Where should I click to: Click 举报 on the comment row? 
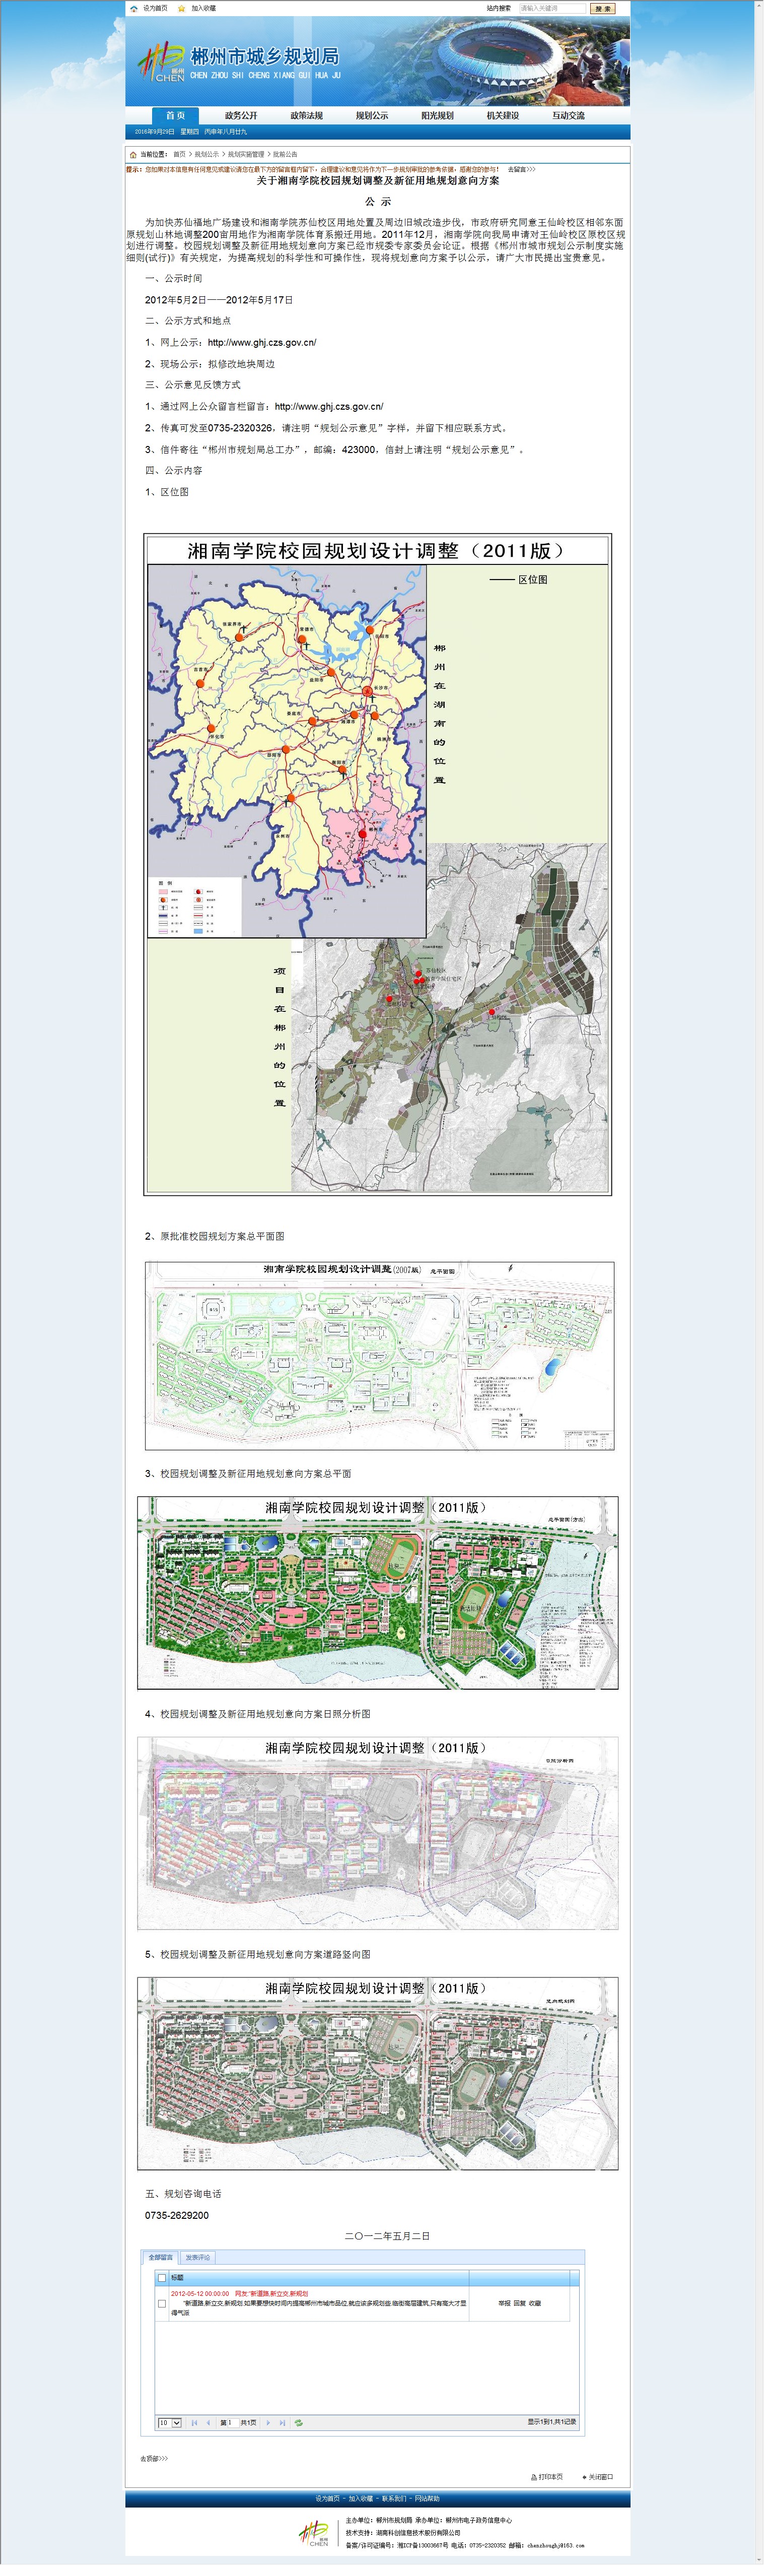click(x=504, y=2303)
